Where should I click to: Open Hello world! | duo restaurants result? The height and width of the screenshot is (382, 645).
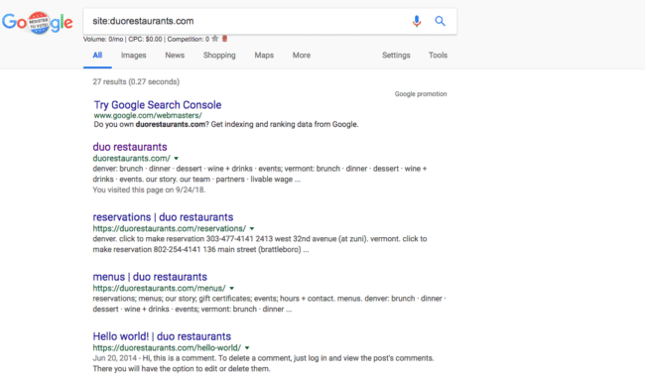[162, 336]
